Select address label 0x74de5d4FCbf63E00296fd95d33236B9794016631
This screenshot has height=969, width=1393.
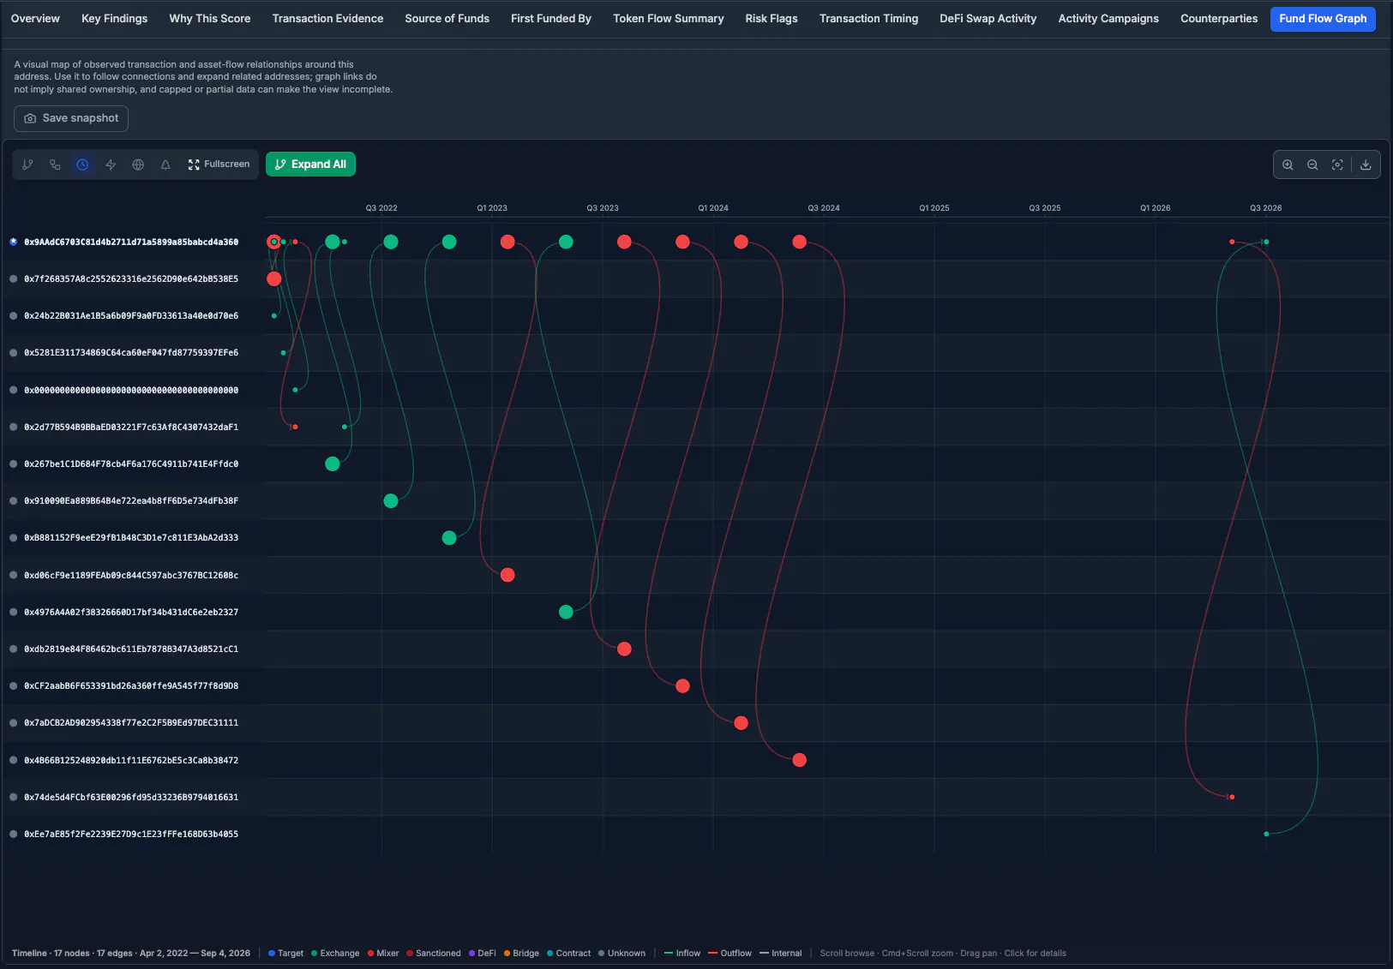coord(131,798)
